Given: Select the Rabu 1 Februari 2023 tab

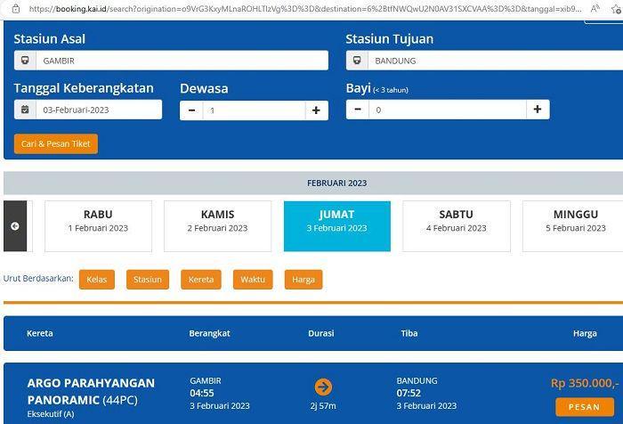Looking at the screenshot, I should point(98,226).
